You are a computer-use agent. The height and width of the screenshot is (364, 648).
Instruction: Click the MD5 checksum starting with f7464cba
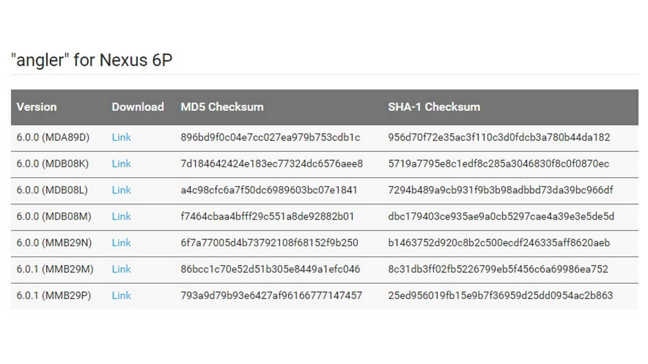pyautogui.click(x=267, y=216)
